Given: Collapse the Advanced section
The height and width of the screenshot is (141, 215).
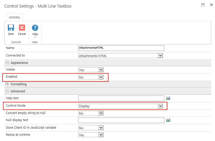Looking at the screenshot, I should pos(7,91).
